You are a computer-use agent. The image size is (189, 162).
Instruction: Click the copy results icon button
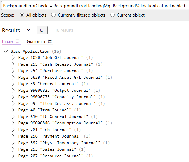[42, 30]
